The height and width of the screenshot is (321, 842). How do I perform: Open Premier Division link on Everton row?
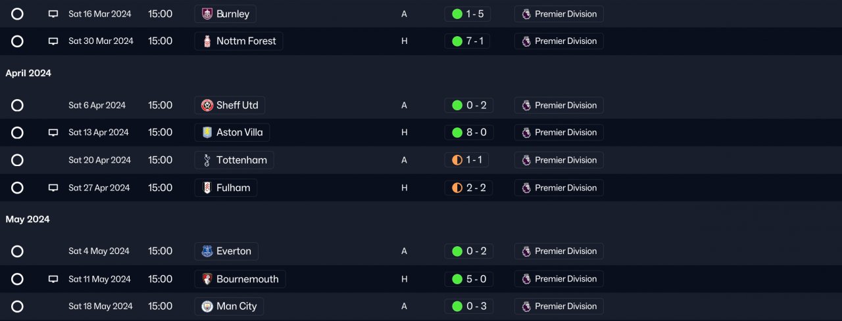558,251
